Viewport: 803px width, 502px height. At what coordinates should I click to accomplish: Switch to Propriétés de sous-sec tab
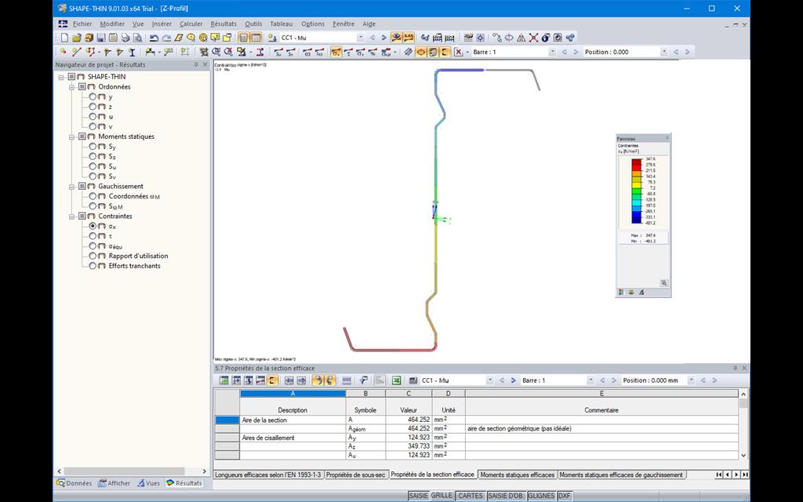click(x=355, y=475)
